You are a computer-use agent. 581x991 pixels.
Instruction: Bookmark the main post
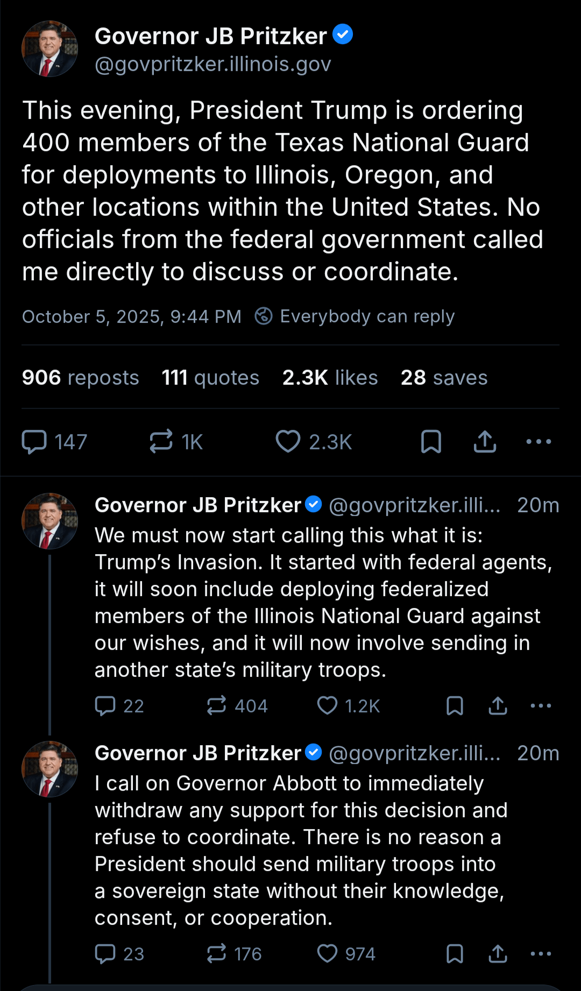pyautogui.click(x=431, y=442)
